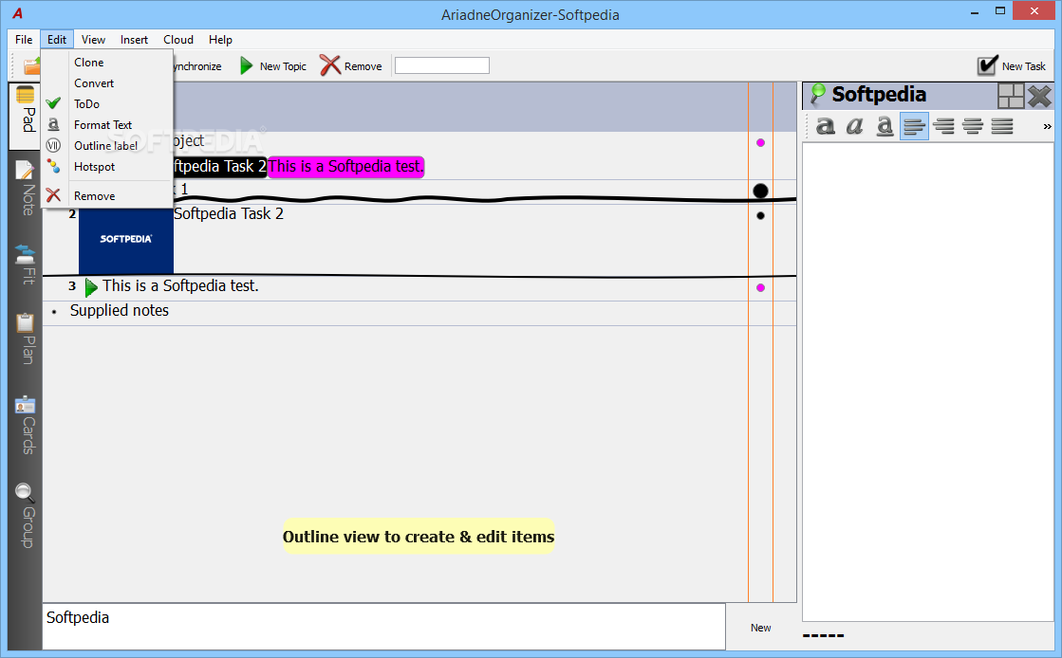Viewport: 1062px width, 658px height.
Task: Click the New button beside entry field
Action: tap(760, 628)
